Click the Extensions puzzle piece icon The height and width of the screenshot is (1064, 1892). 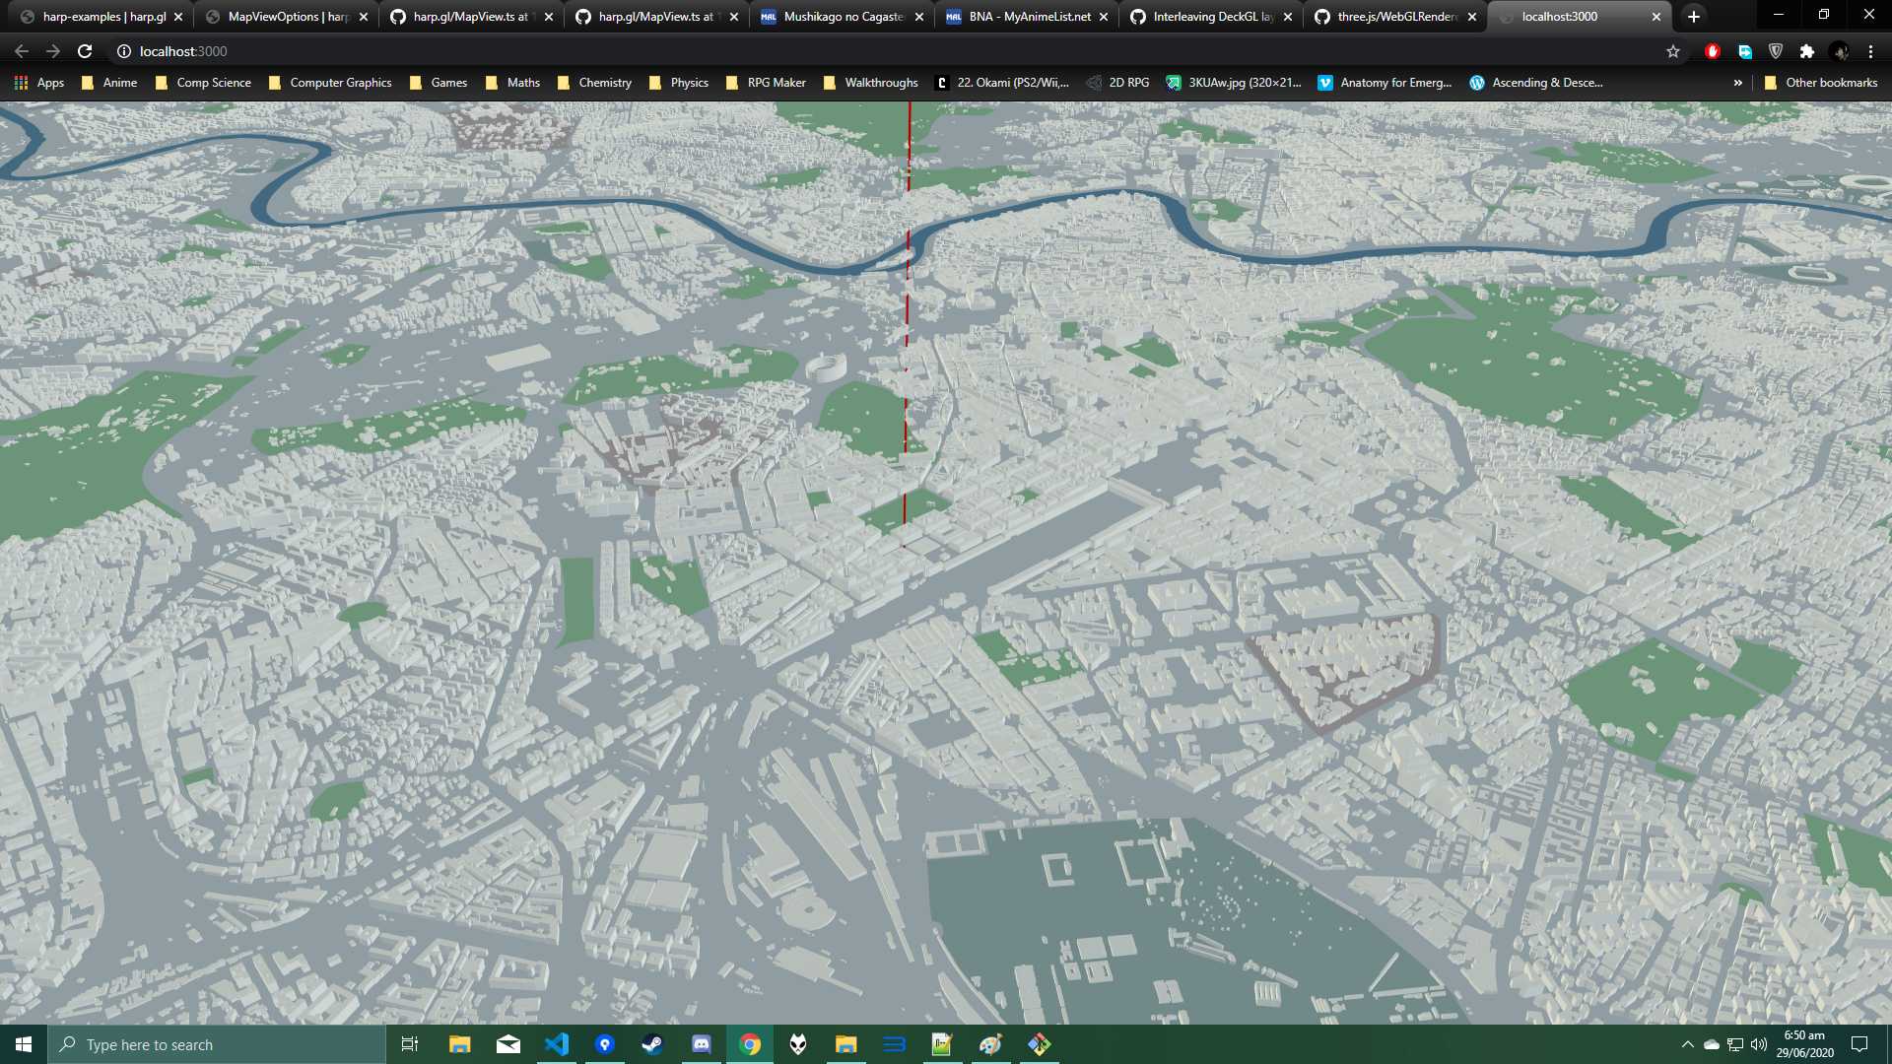point(1808,51)
